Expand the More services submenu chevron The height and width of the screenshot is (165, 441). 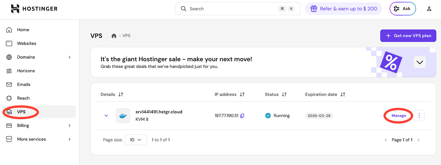(x=69, y=139)
